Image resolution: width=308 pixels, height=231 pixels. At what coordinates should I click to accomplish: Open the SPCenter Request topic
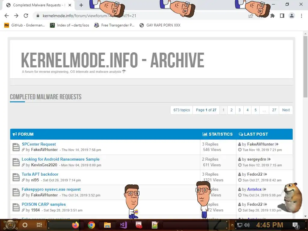[39, 144]
